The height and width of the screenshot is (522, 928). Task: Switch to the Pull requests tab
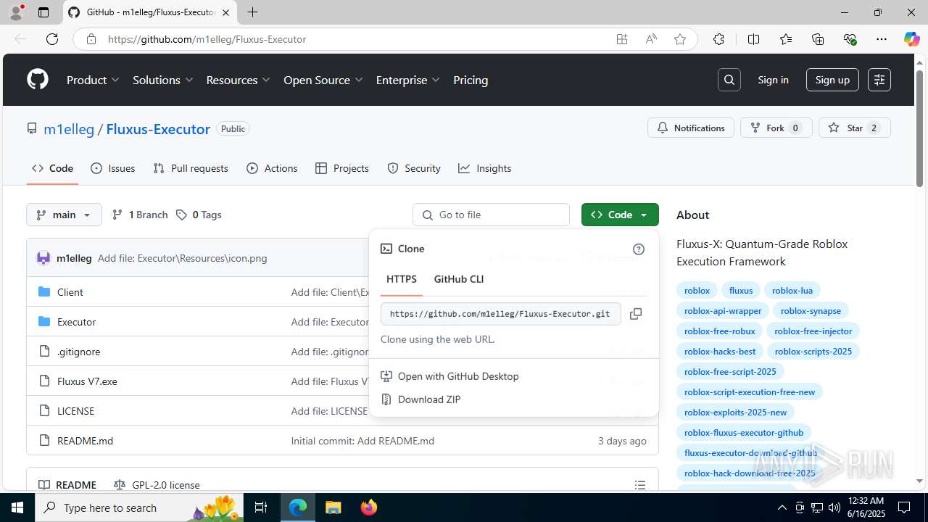pos(191,168)
